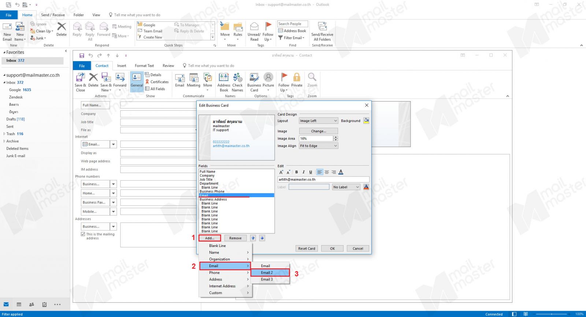Open People view in navigation bar
Image resolution: width=586 pixels, height=317 pixels.
[x=31, y=304]
